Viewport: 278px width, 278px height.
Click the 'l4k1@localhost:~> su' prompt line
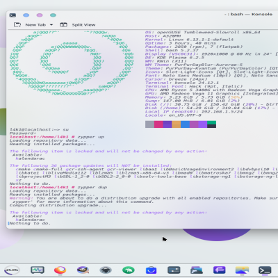[x=39, y=129]
